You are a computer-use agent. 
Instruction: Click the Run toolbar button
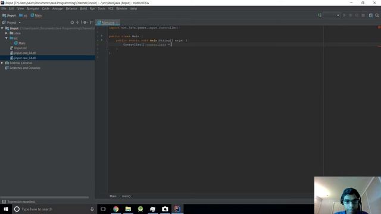(x=344, y=15)
